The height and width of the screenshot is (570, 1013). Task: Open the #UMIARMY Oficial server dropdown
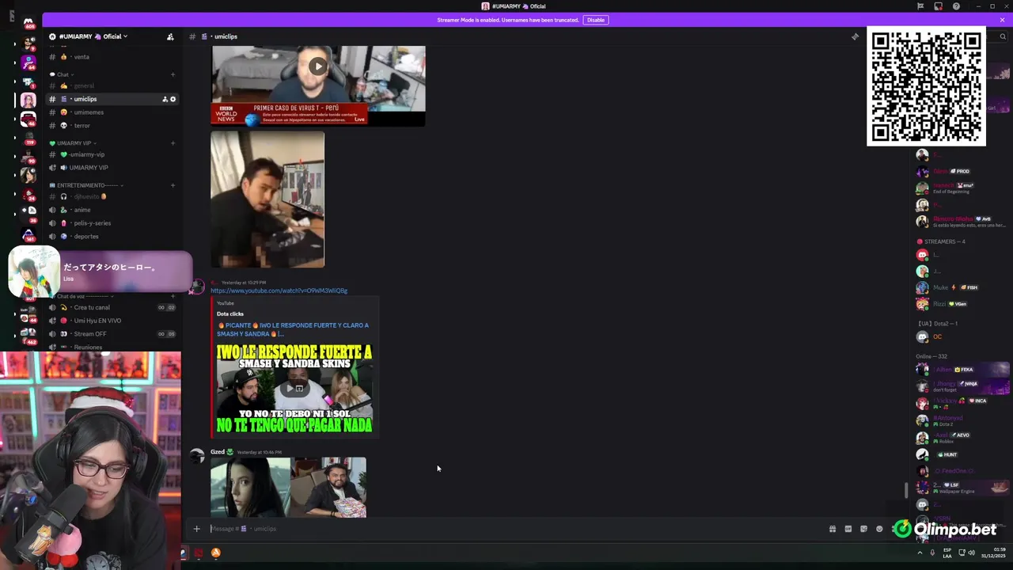(x=88, y=36)
